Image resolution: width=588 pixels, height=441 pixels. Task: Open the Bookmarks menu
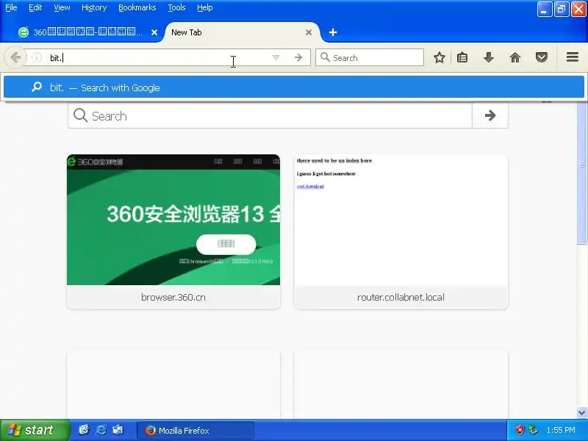click(x=137, y=7)
